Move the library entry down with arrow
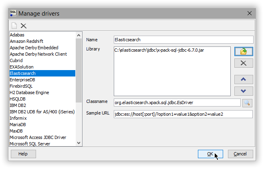Screen dimensions: 264x169 244,91
